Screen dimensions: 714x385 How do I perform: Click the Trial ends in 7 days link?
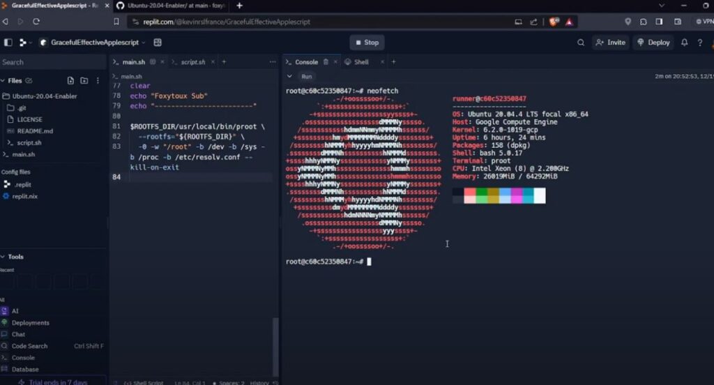54,382
